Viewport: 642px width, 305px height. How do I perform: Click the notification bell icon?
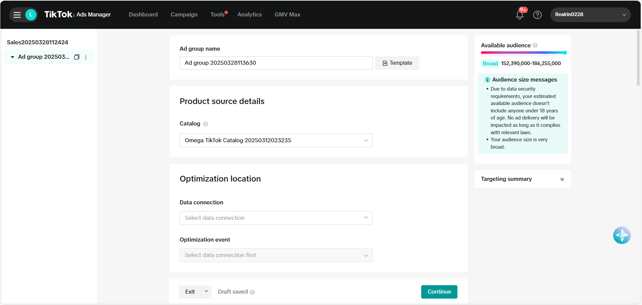coord(520,15)
